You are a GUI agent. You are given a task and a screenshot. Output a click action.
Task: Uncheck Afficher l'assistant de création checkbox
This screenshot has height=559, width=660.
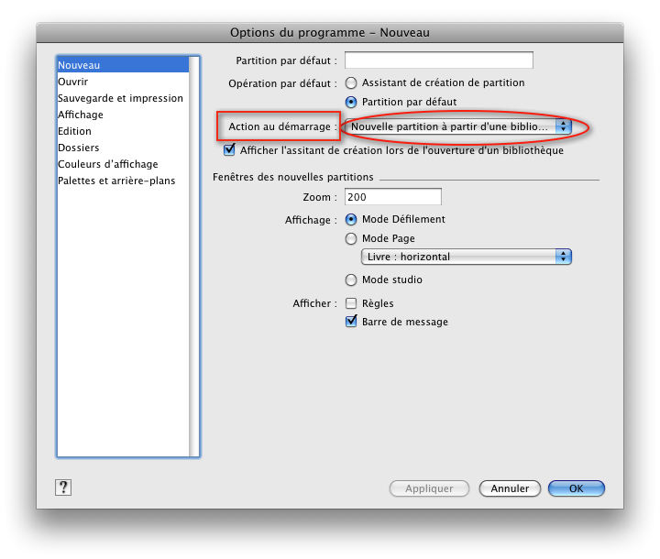click(230, 150)
